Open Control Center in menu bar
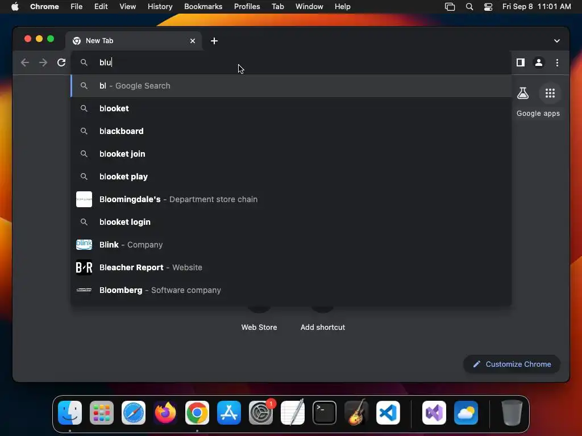 tap(488, 7)
